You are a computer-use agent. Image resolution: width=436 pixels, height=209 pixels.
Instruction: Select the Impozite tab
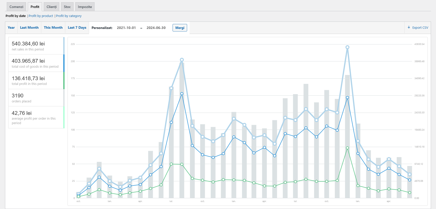85,7
